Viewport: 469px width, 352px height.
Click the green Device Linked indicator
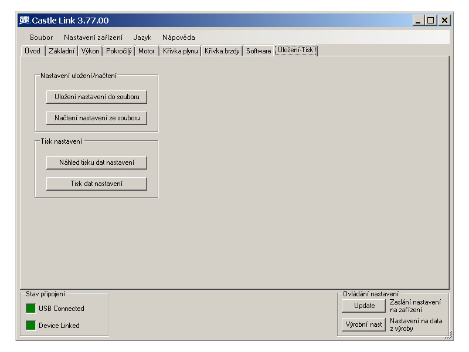click(30, 325)
